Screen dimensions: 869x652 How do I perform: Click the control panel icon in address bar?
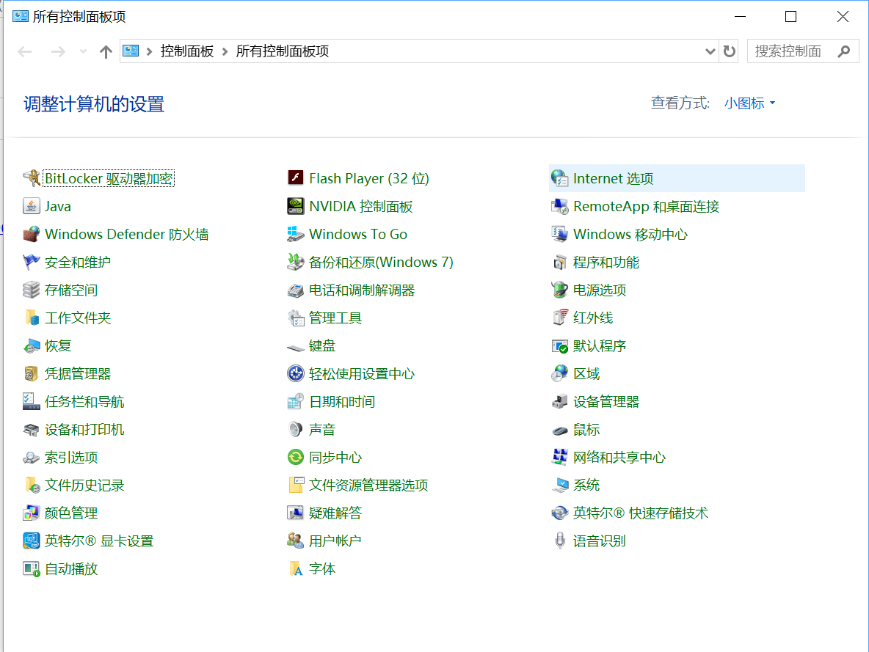[131, 51]
